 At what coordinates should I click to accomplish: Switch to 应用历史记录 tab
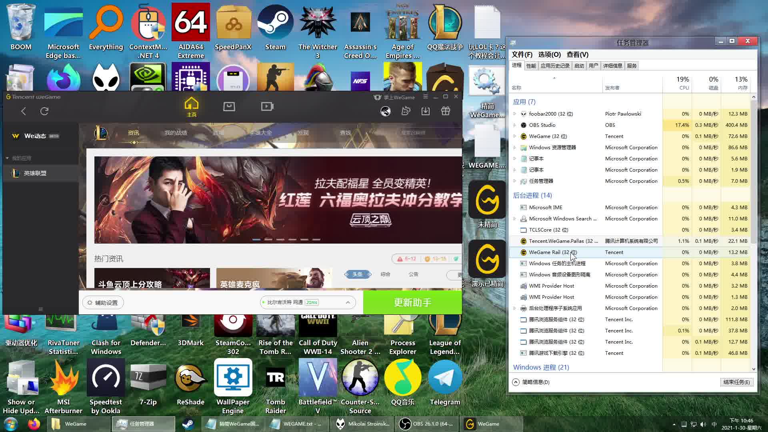click(x=555, y=66)
